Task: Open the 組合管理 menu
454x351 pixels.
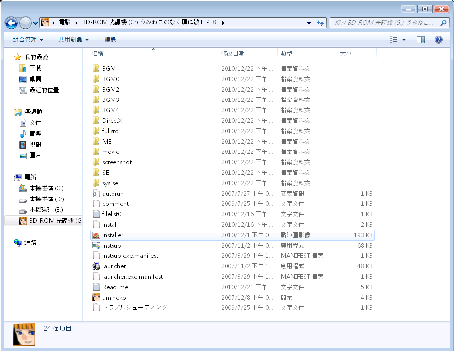Action: point(28,40)
